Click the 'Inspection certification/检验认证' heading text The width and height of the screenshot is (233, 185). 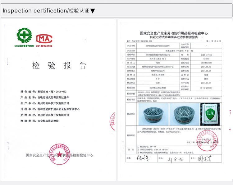[x=46, y=11]
